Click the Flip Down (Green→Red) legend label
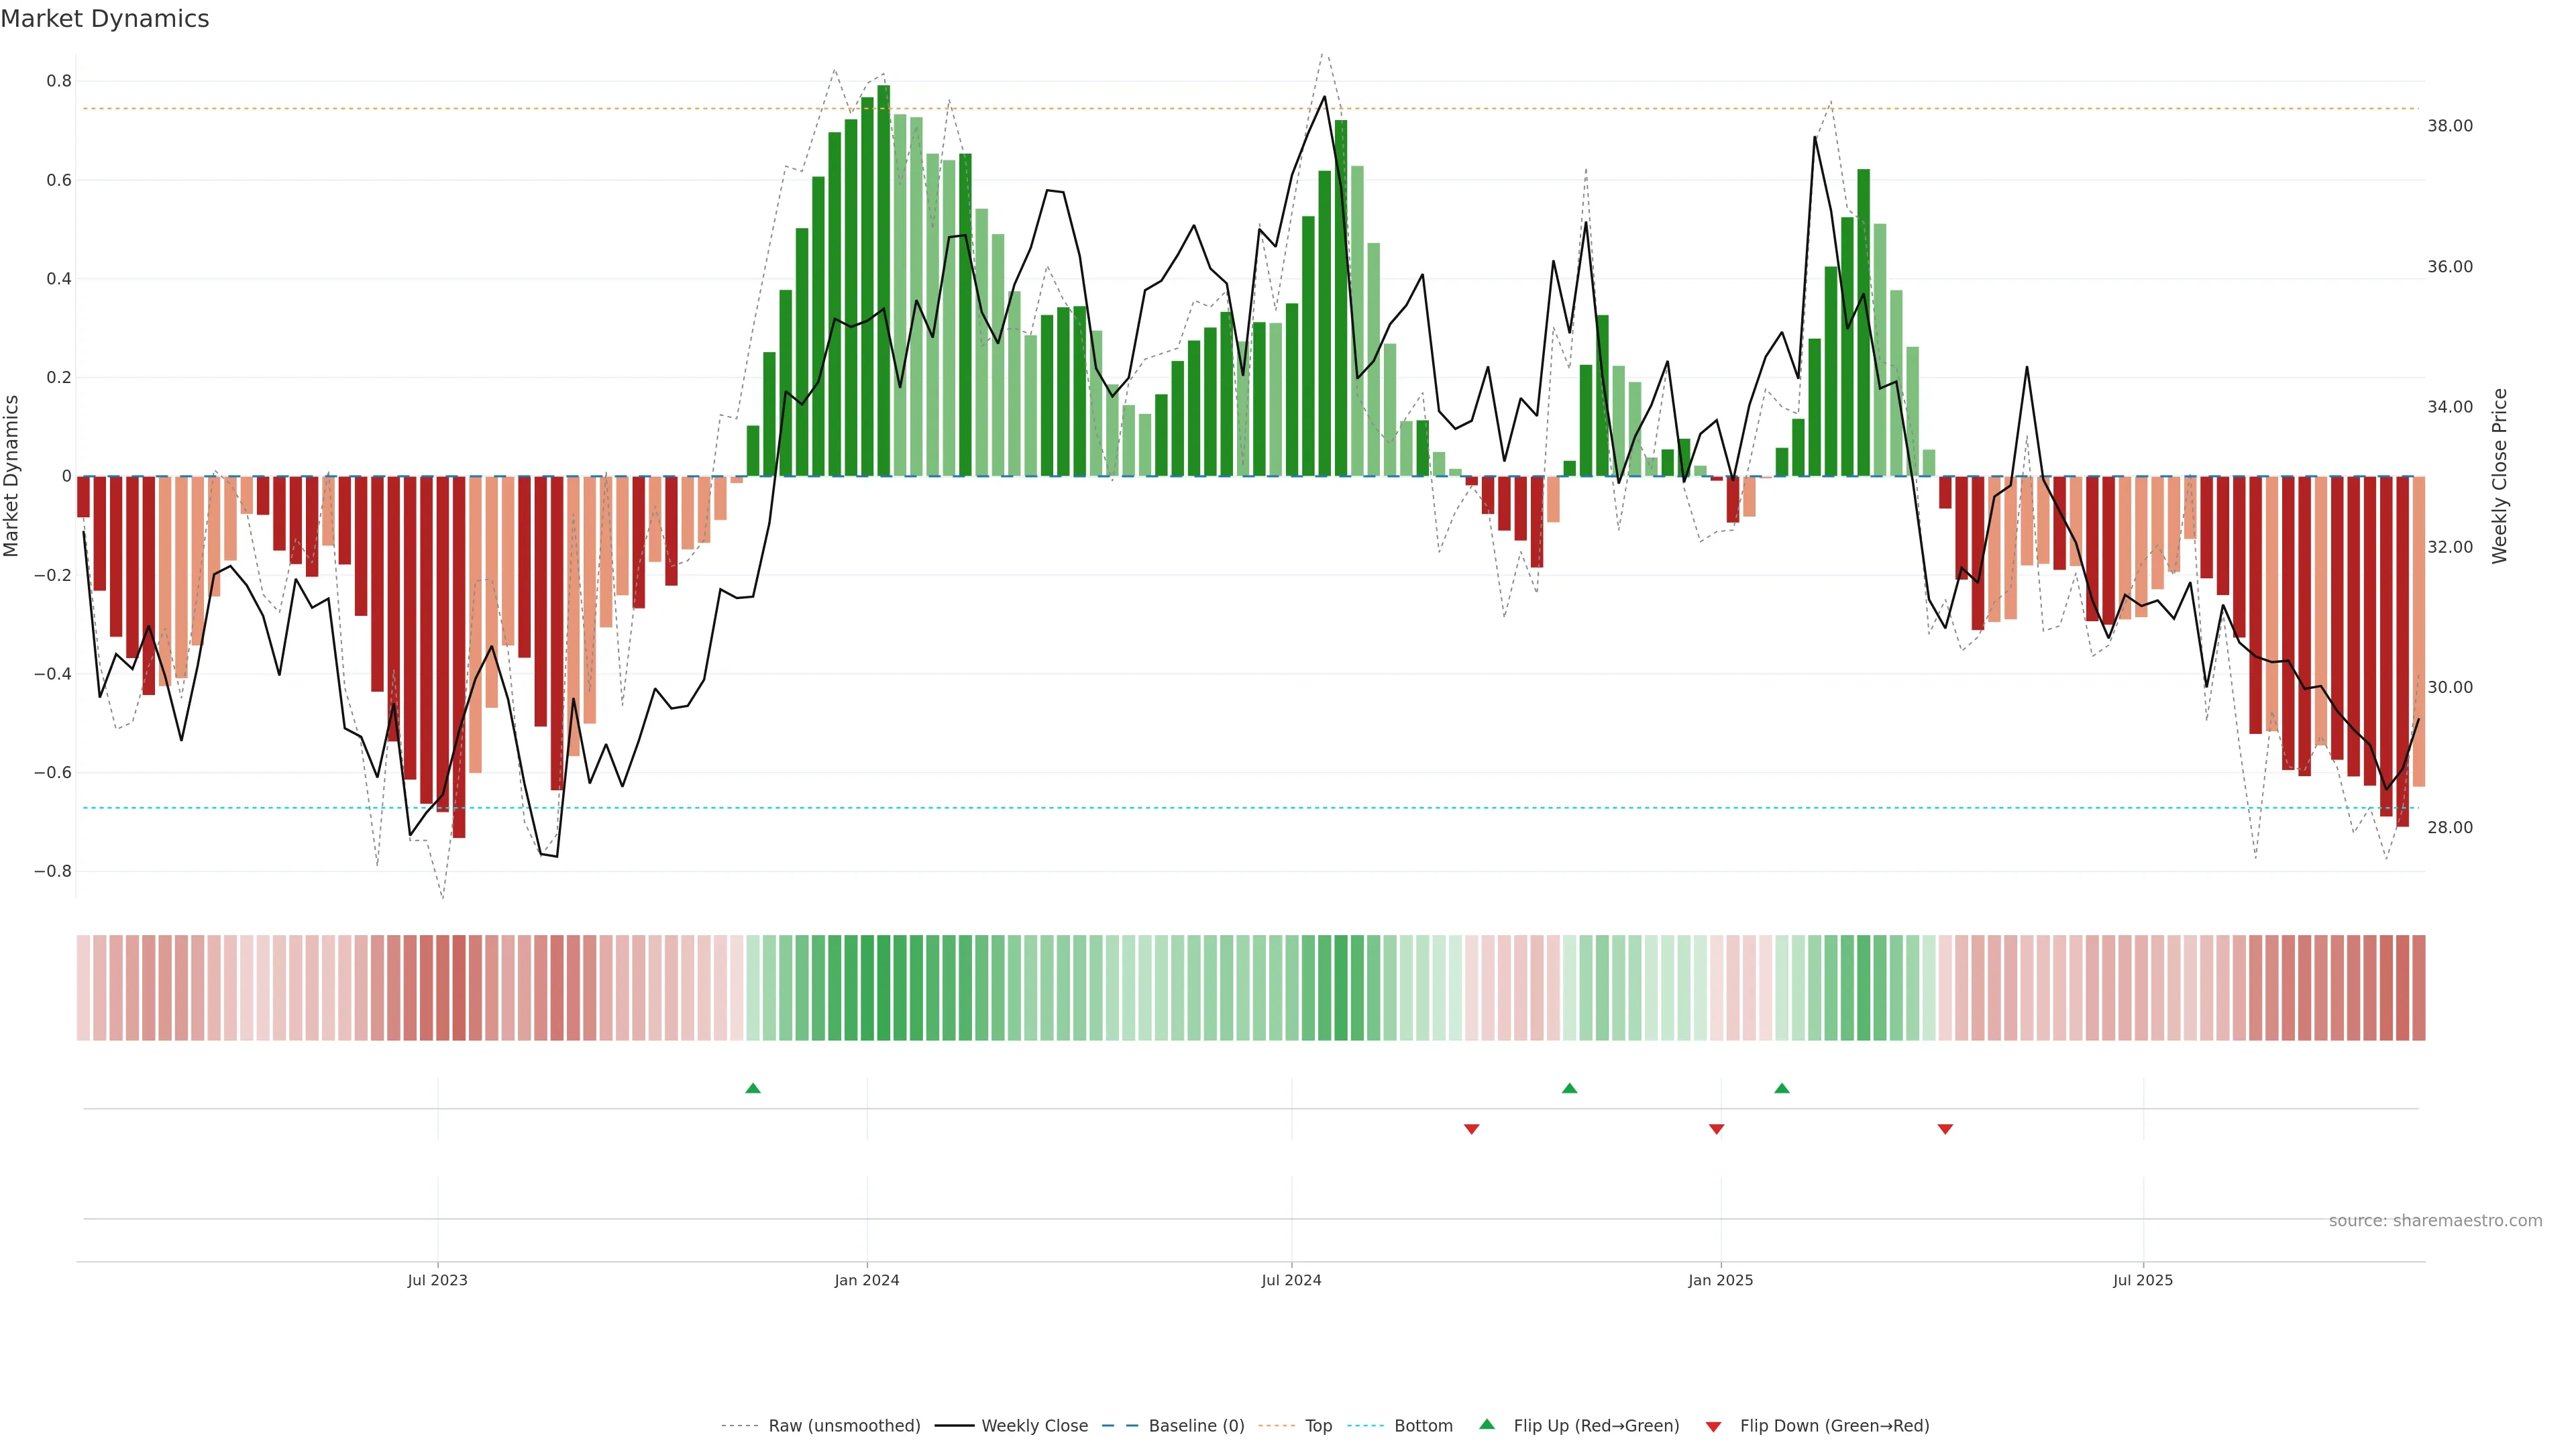 (1834, 1426)
